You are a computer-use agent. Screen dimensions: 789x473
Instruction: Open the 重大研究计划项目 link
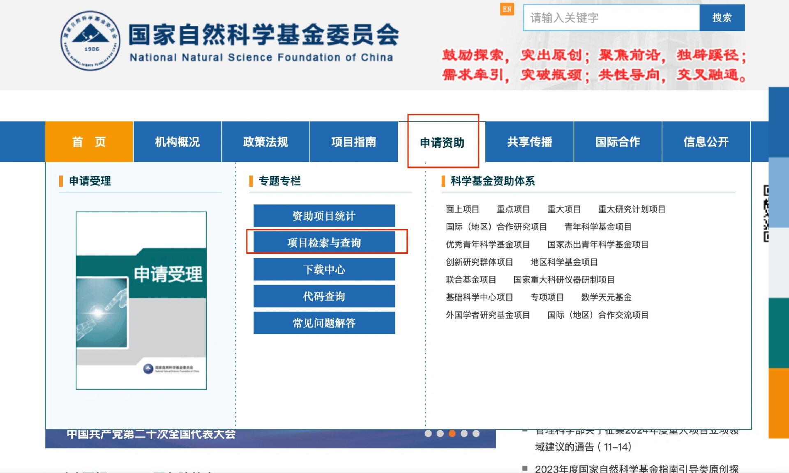pos(632,209)
